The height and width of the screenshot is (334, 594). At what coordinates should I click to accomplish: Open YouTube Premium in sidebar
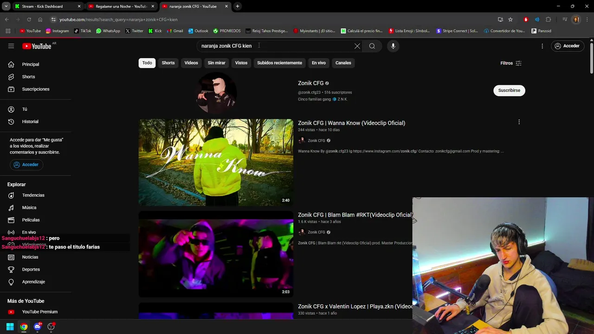click(35, 312)
